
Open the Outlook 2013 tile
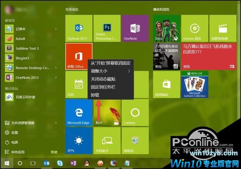click(79, 28)
